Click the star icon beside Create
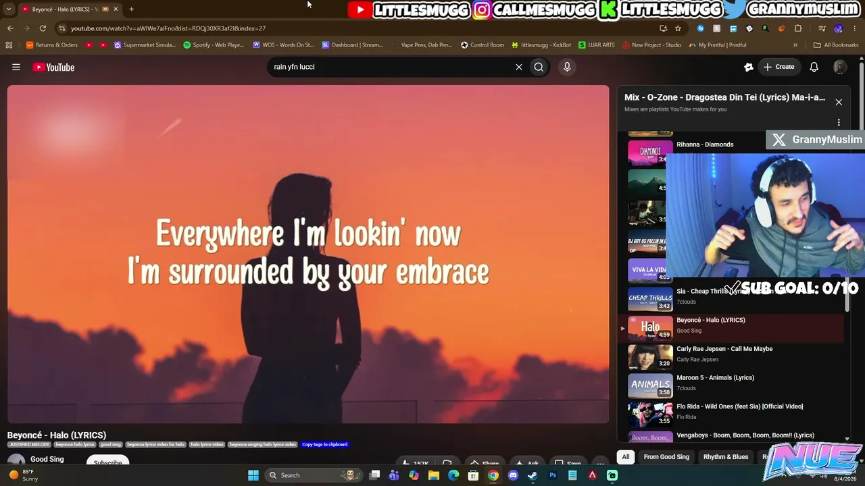The image size is (865, 486). (x=748, y=67)
